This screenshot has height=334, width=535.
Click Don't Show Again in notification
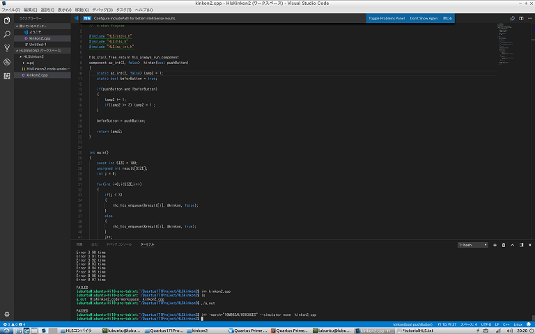424,18
